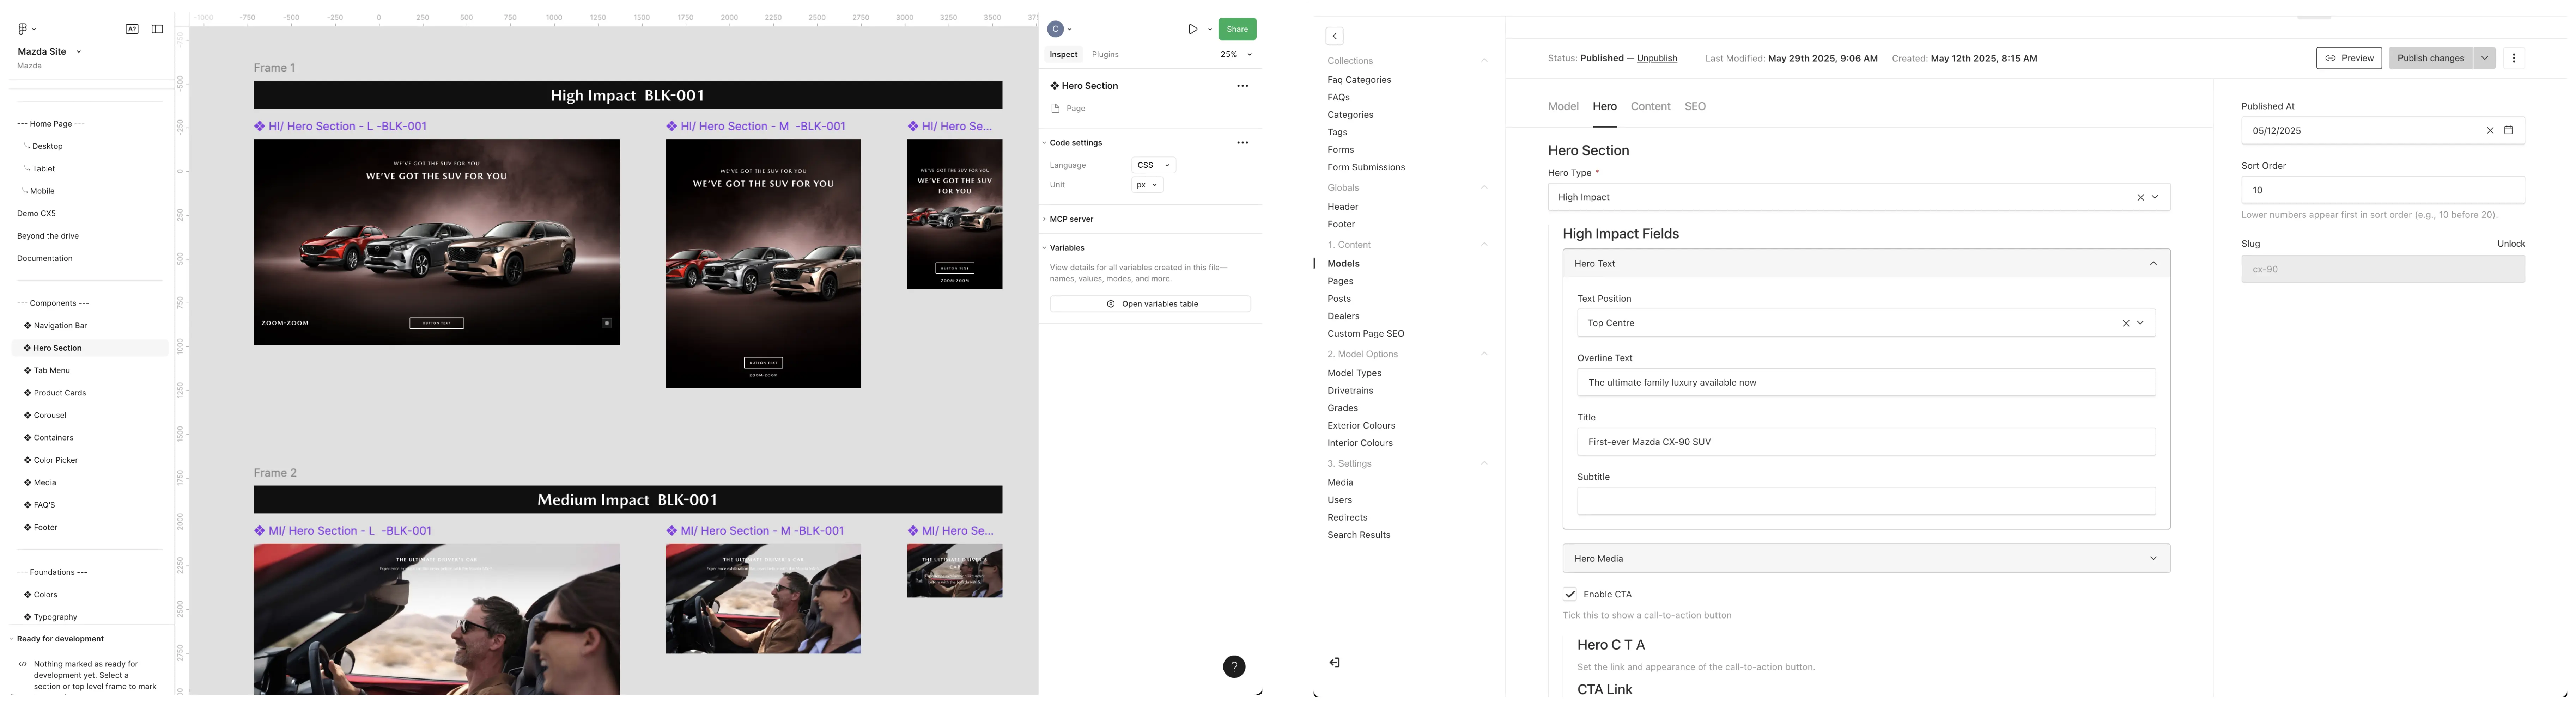Click the green Share button

pyautogui.click(x=1237, y=29)
